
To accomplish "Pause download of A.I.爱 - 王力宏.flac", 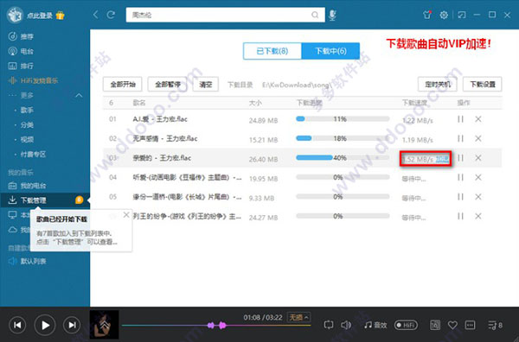I will (x=460, y=119).
